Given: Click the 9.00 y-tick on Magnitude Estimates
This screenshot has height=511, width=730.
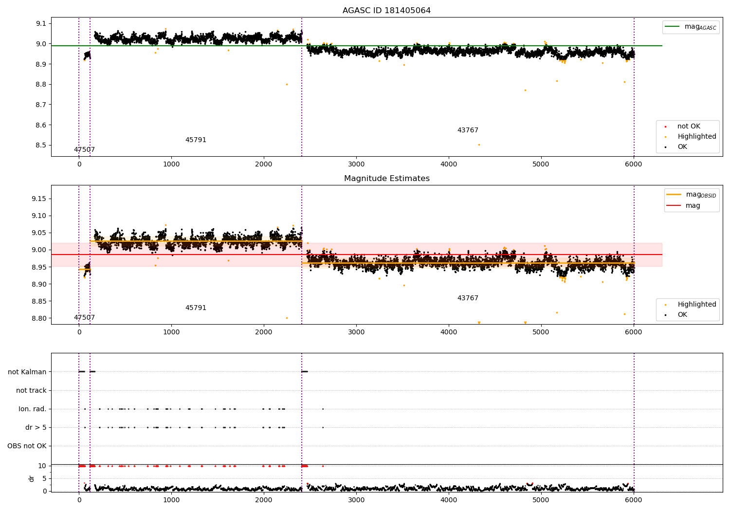Looking at the screenshot, I should 39,250.
